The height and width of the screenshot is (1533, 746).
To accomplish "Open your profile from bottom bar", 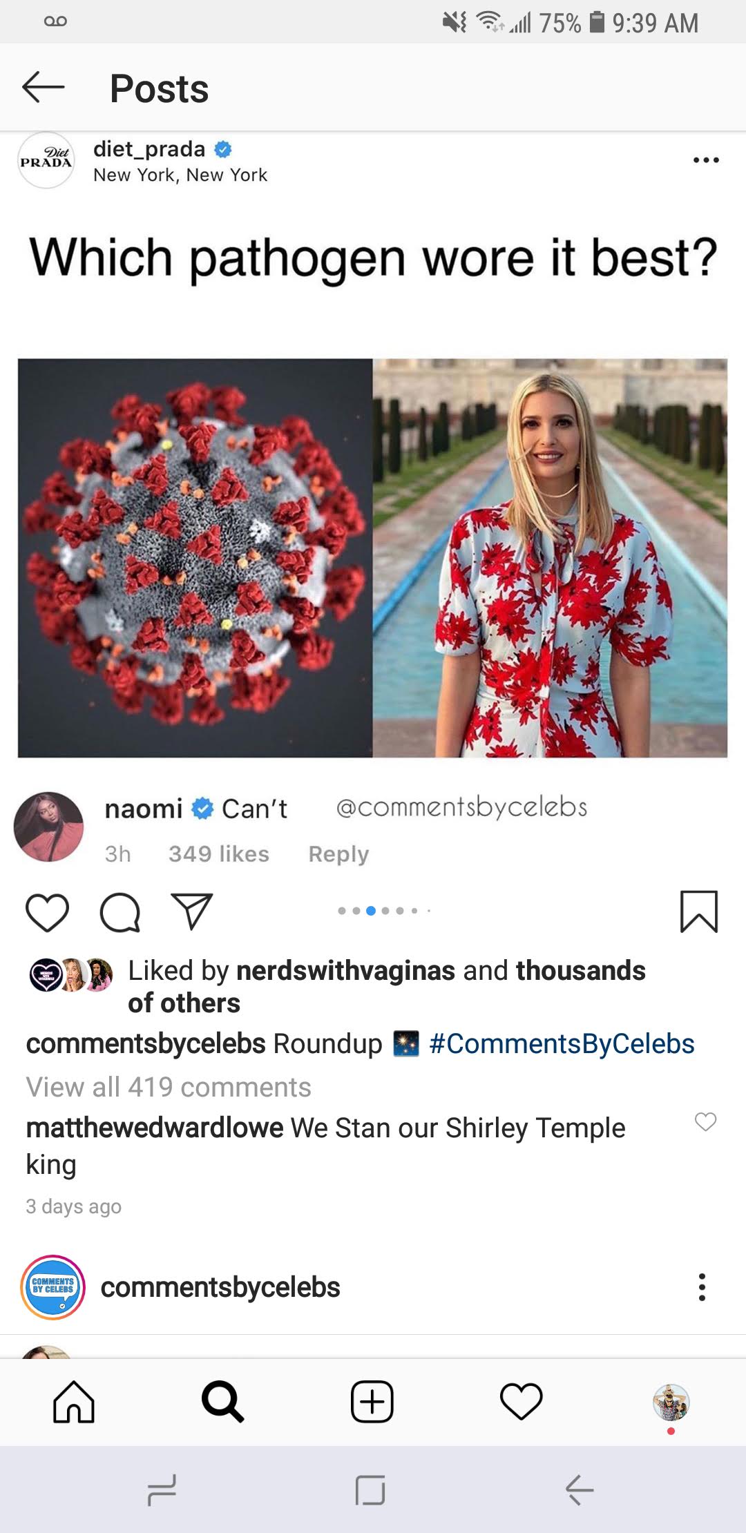I will (x=671, y=1402).
